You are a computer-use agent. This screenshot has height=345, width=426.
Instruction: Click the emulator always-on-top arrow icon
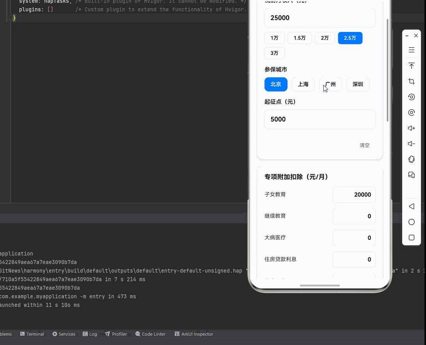tap(411, 66)
